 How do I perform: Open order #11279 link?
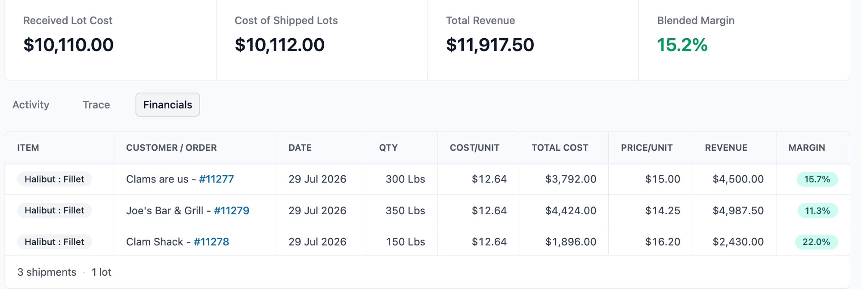(x=232, y=210)
